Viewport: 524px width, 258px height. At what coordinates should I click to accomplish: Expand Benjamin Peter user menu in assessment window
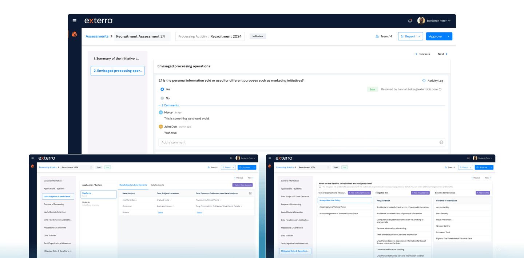coord(449,21)
